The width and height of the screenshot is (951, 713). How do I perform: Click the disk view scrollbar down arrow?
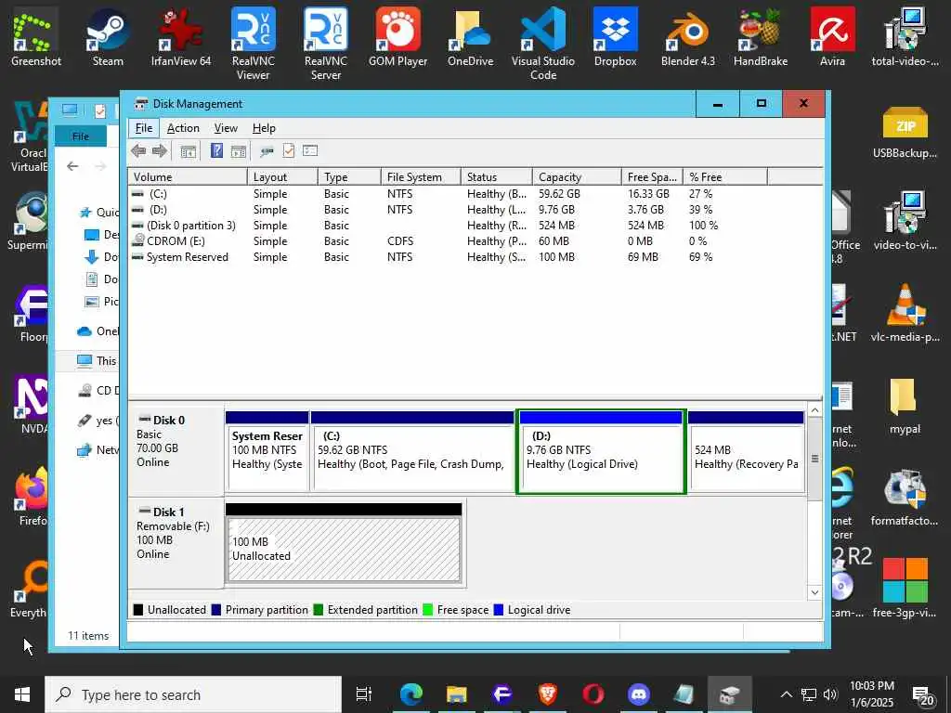coord(814,592)
